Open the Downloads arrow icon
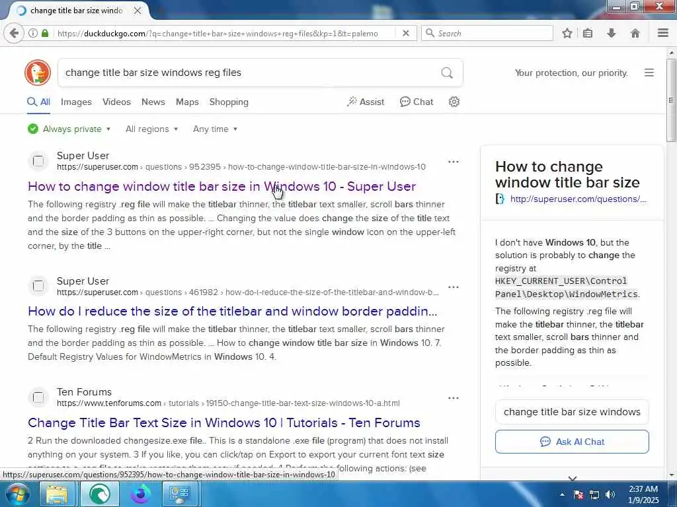 (612, 33)
